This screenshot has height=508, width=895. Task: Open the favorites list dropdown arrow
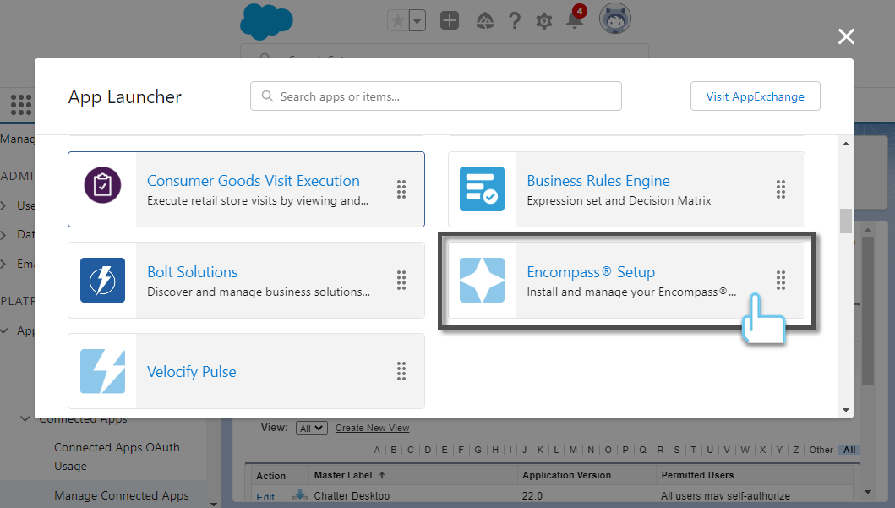tap(417, 21)
